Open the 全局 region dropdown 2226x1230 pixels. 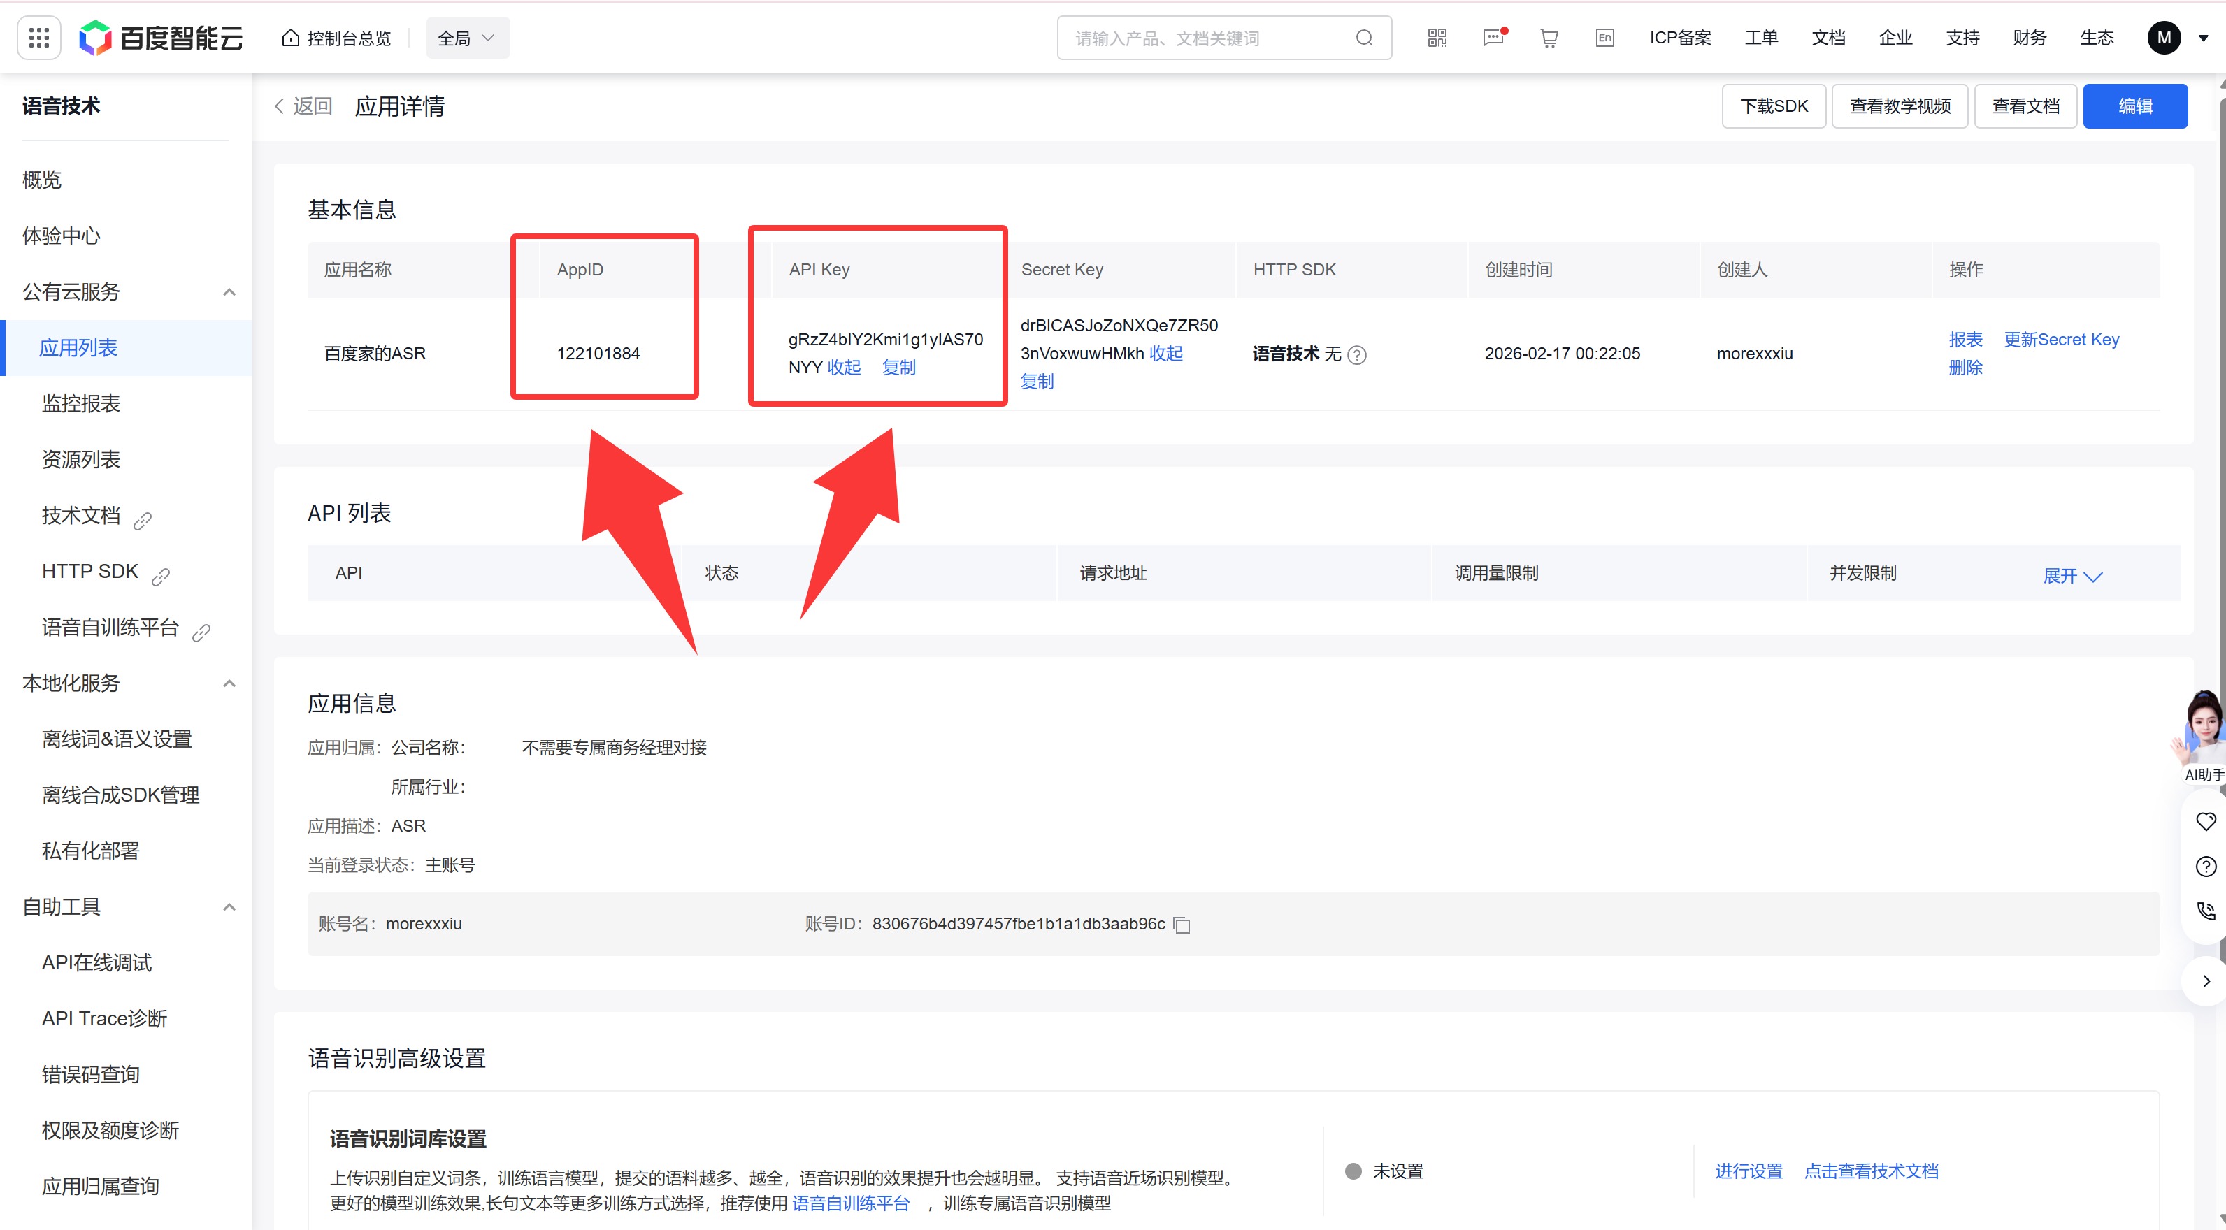coord(466,38)
